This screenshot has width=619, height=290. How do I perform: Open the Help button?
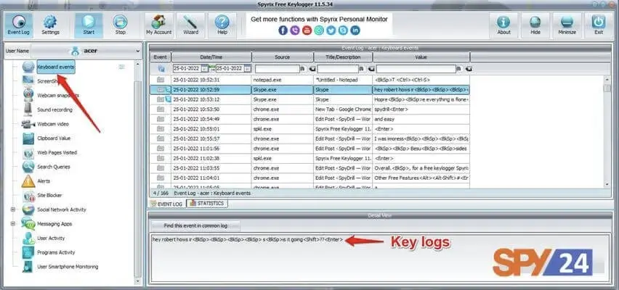click(x=222, y=25)
